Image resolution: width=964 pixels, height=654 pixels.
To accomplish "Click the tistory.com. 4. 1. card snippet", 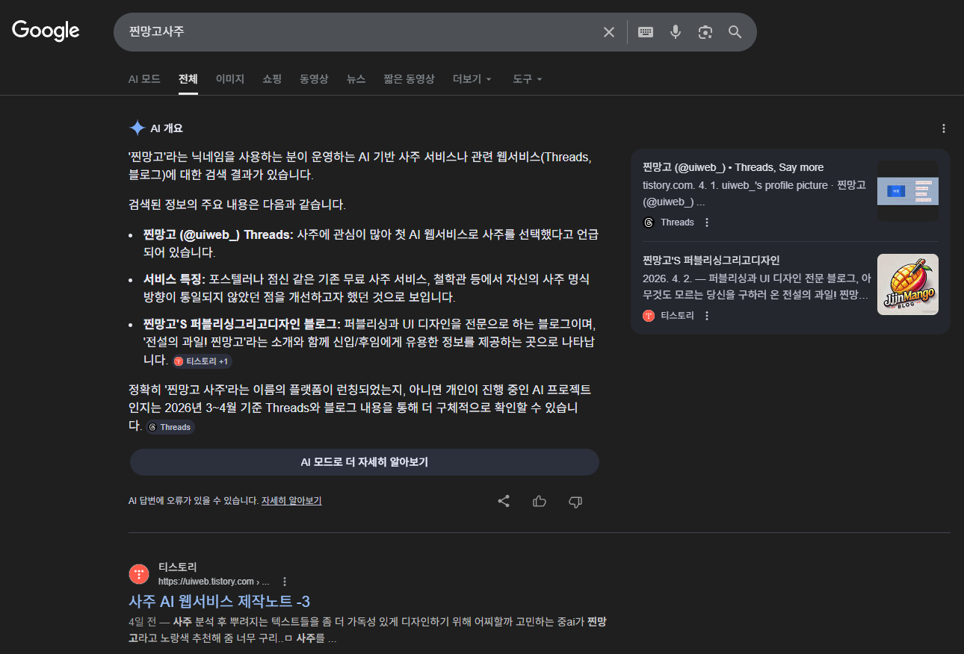I will [x=754, y=193].
